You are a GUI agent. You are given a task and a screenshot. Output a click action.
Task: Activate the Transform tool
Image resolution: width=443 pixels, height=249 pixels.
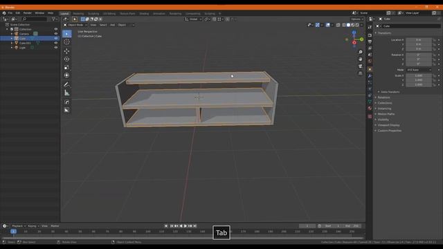coord(66,75)
